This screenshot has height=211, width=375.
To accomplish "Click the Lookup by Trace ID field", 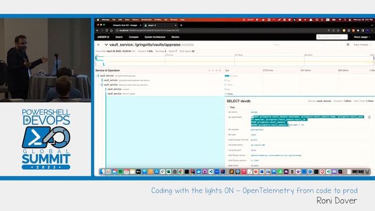I will pyautogui.click(x=332, y=37).
